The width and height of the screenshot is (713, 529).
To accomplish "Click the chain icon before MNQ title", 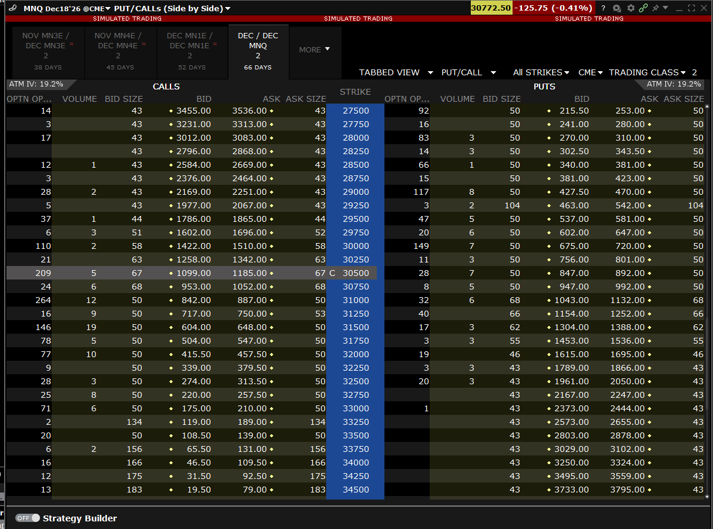I will coord(13,8).
